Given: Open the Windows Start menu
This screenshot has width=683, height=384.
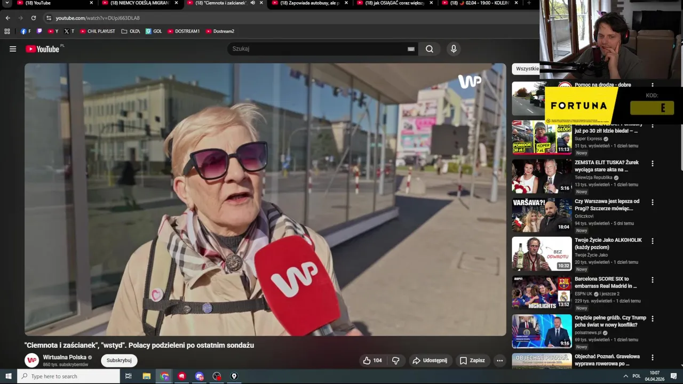Looking at the screenshot, I should coord(9,376).
